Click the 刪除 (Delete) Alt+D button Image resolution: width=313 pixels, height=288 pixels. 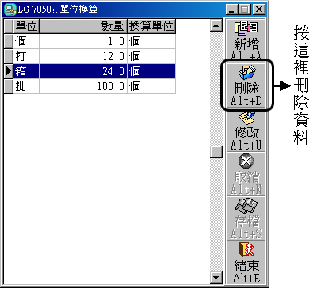pyautogui.click(x=246, y=85)
